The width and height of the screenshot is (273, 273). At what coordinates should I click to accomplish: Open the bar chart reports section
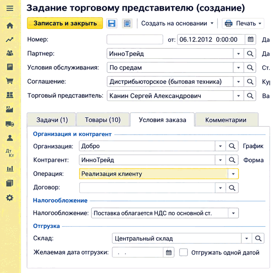(10, 168)
